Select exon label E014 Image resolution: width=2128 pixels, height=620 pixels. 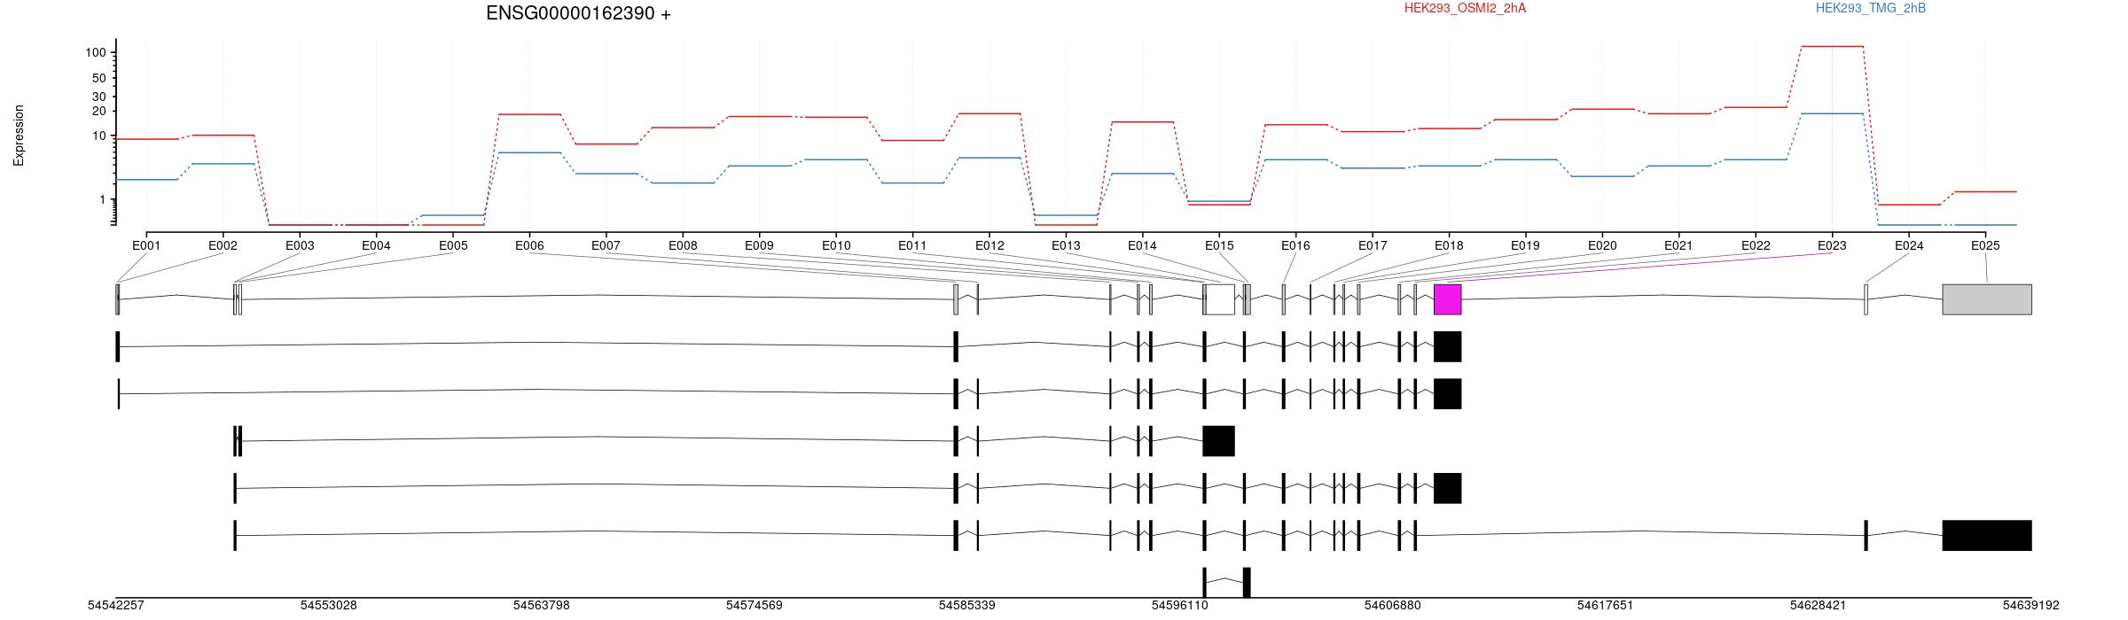1142,245
